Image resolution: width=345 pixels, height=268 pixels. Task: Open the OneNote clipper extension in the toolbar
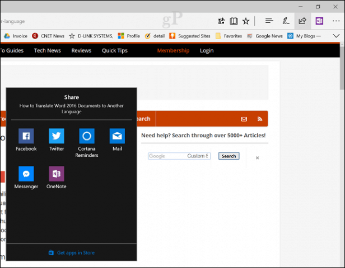(x=319, y=21)
